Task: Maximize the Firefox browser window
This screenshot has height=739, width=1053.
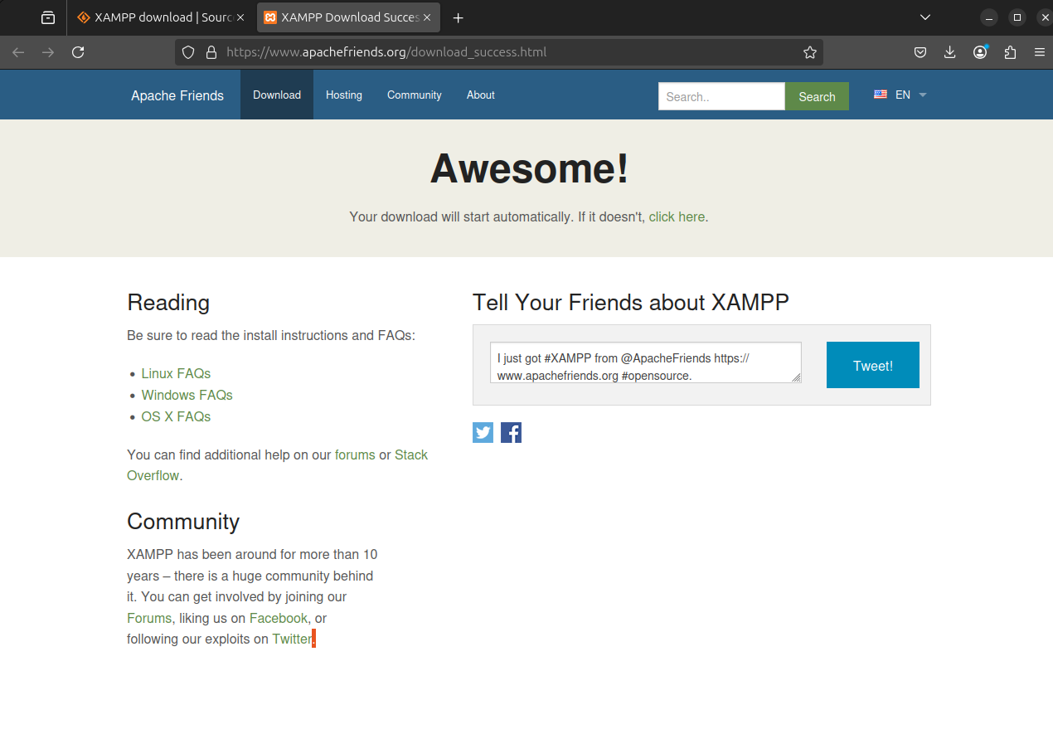Action: (1017, 17)
